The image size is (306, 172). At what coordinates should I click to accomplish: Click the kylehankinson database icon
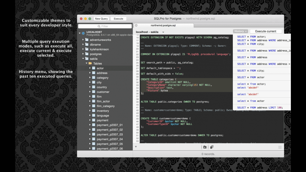click(x=87, y=49)
